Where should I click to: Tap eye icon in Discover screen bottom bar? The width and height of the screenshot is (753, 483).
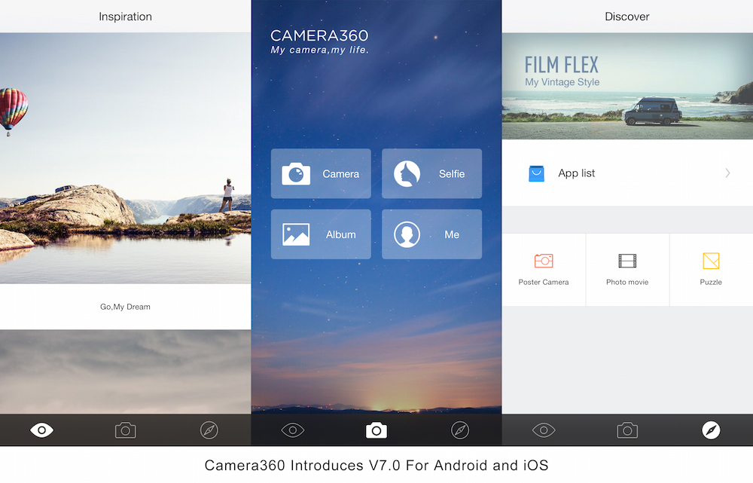pyautogui.click(x=543, y=430)
